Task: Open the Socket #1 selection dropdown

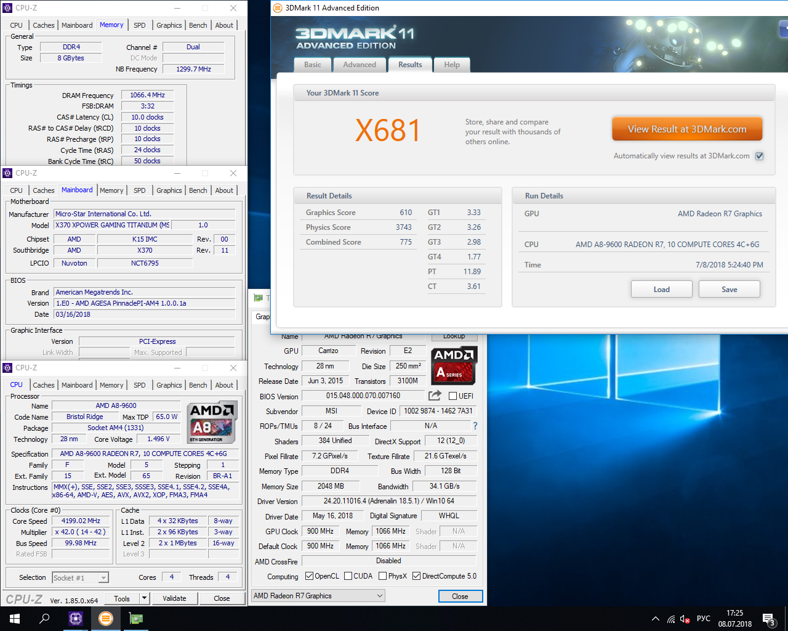Action: [x=103, y=577]
